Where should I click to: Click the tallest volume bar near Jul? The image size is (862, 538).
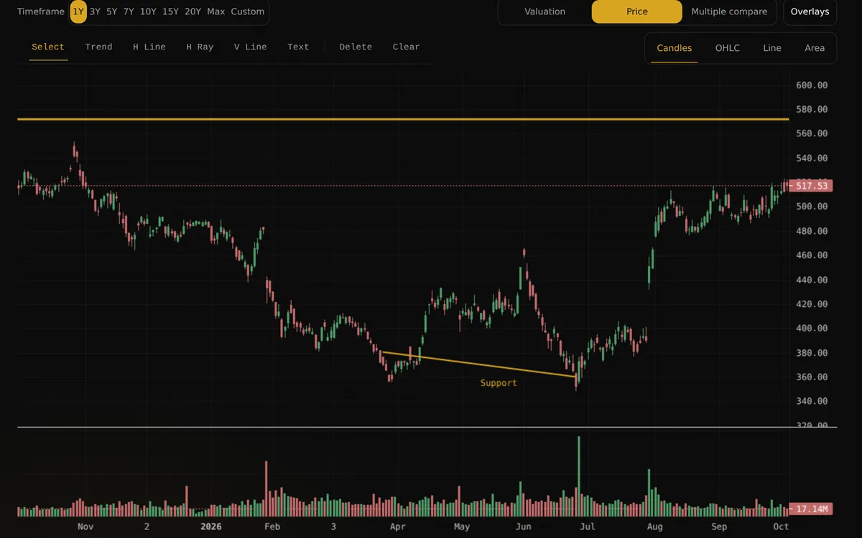579,476
